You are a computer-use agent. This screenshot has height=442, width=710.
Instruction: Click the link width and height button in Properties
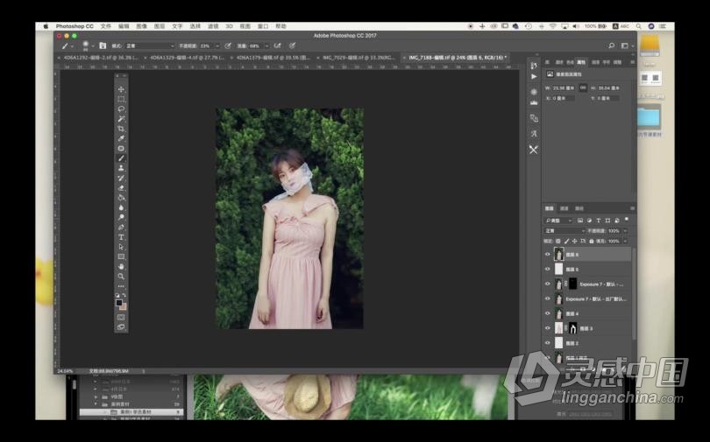tap(583, 88)
